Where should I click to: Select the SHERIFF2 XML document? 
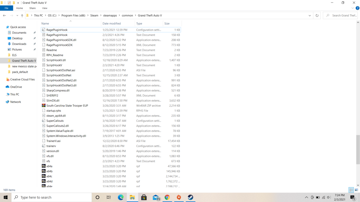click(52, 95)
